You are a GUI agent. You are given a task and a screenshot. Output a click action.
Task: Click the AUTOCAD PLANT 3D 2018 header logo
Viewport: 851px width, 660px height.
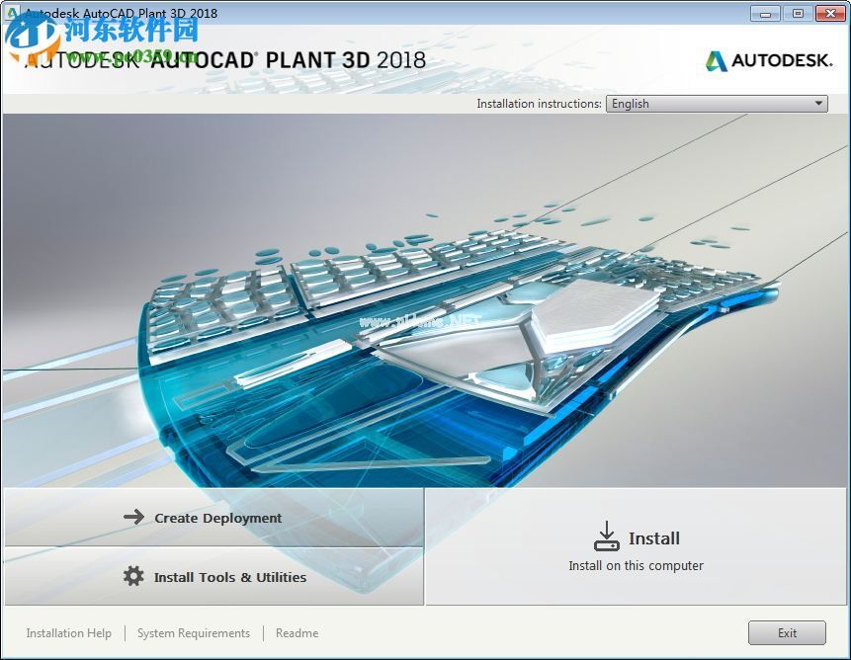[x=227, y=60]
